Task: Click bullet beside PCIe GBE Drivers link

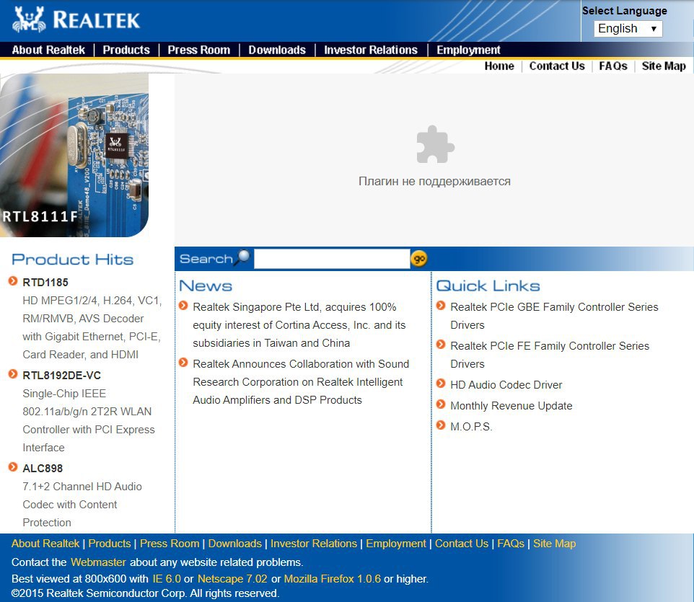Action: [440, 306]
